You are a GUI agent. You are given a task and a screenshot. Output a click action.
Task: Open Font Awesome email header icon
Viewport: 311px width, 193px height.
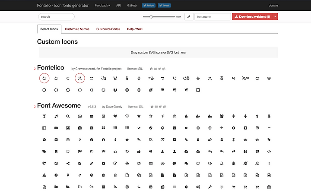[x=156, y=107]
